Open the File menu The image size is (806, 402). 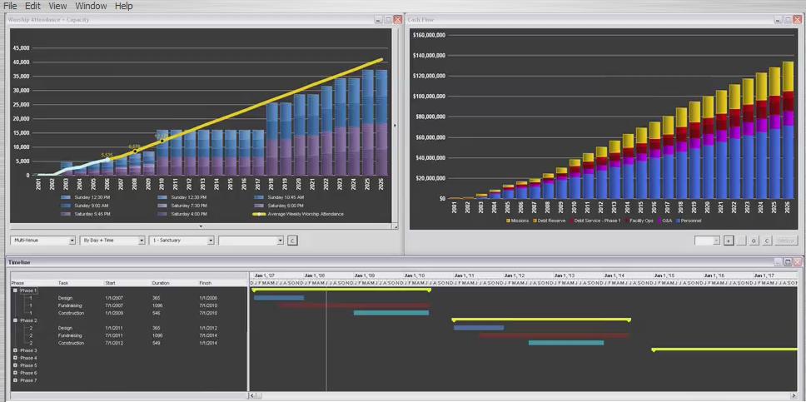[x=10, y=6]
